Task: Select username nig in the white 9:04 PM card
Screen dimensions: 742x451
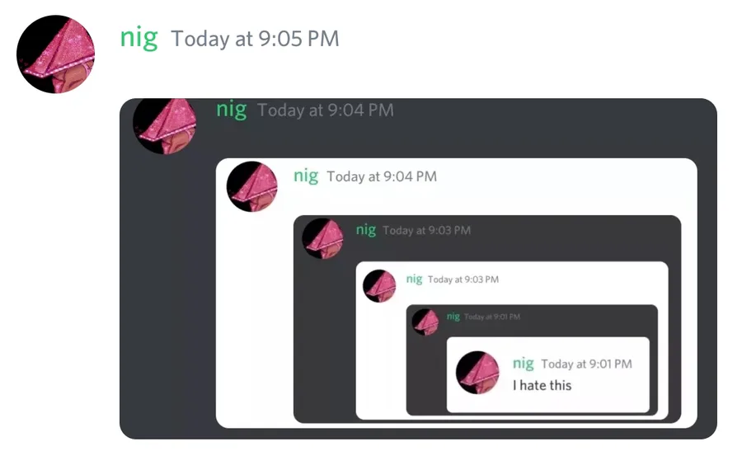Action: point(306,176)
